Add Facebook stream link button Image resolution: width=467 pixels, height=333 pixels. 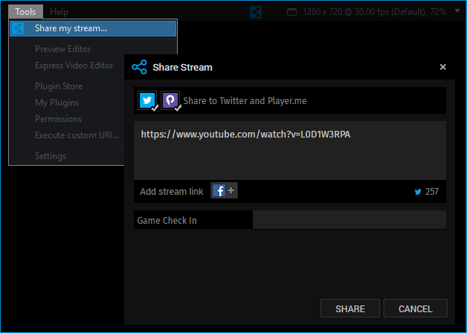pos(224,190)
